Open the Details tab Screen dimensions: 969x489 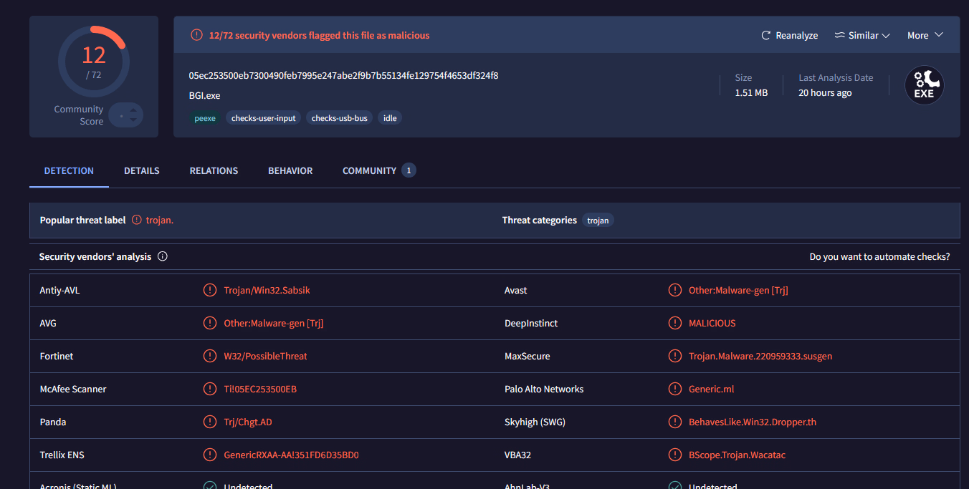click(142, 170)
